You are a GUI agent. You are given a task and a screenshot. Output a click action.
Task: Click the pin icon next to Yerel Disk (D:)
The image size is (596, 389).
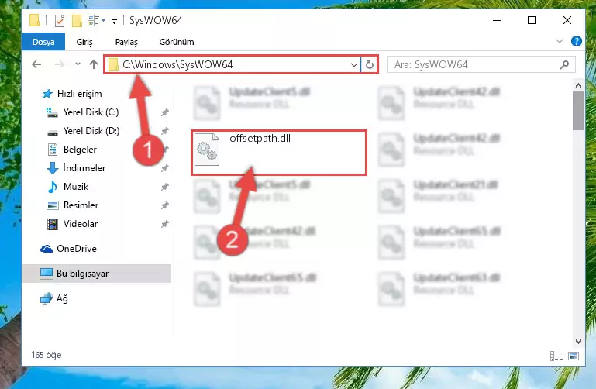click(164, 131)
